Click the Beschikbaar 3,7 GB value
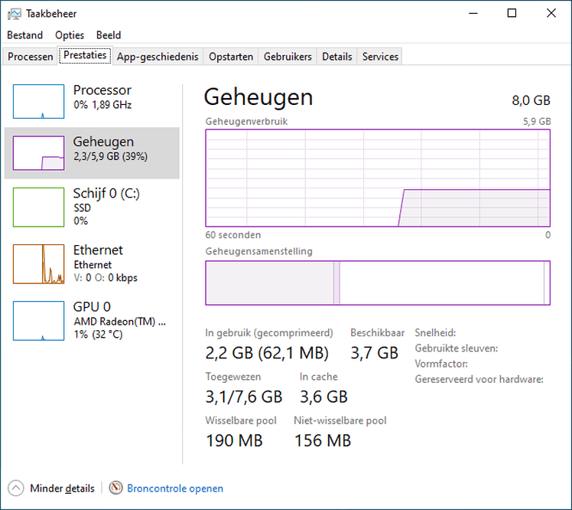This screenshot has width=572, height=510. [374, 353]
